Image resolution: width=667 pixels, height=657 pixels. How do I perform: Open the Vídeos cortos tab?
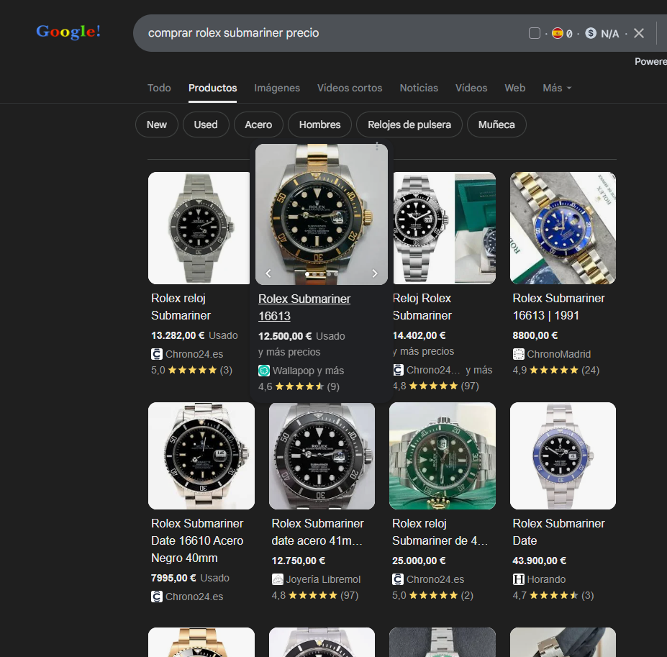pos(350,88)
